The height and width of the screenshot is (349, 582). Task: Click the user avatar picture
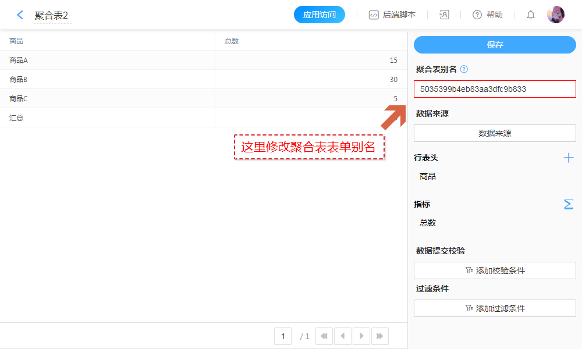tap(556, 15)
